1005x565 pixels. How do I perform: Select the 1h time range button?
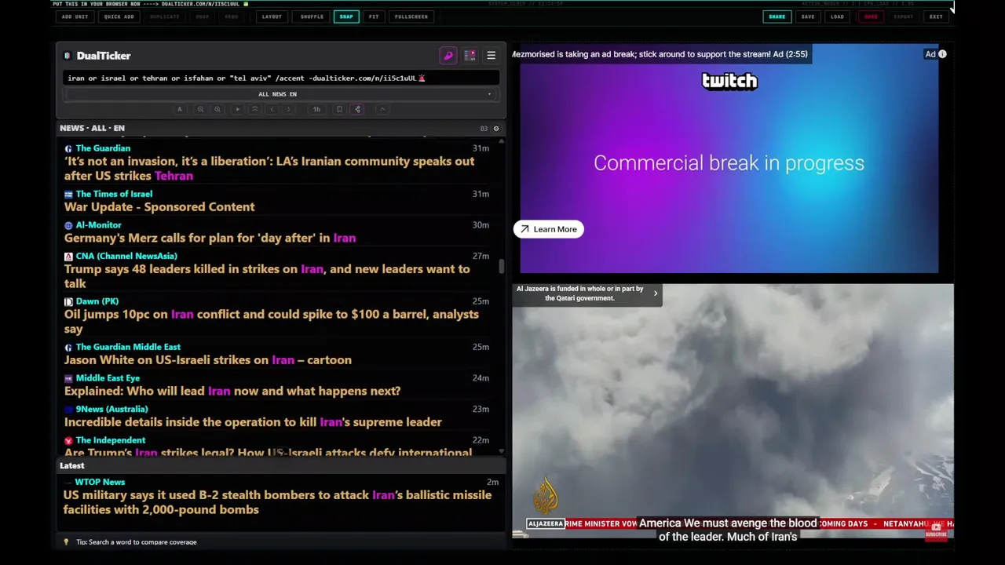(x=316, y=109)
